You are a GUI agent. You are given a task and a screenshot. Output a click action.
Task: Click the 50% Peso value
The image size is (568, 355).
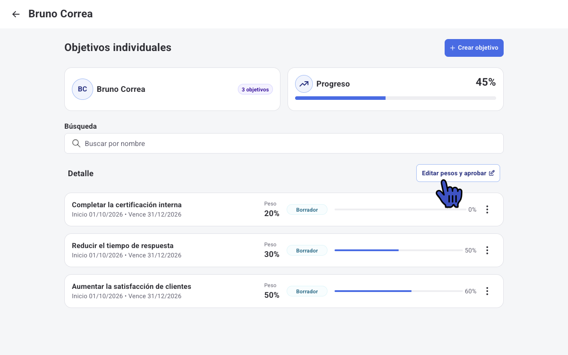[272, 295]
